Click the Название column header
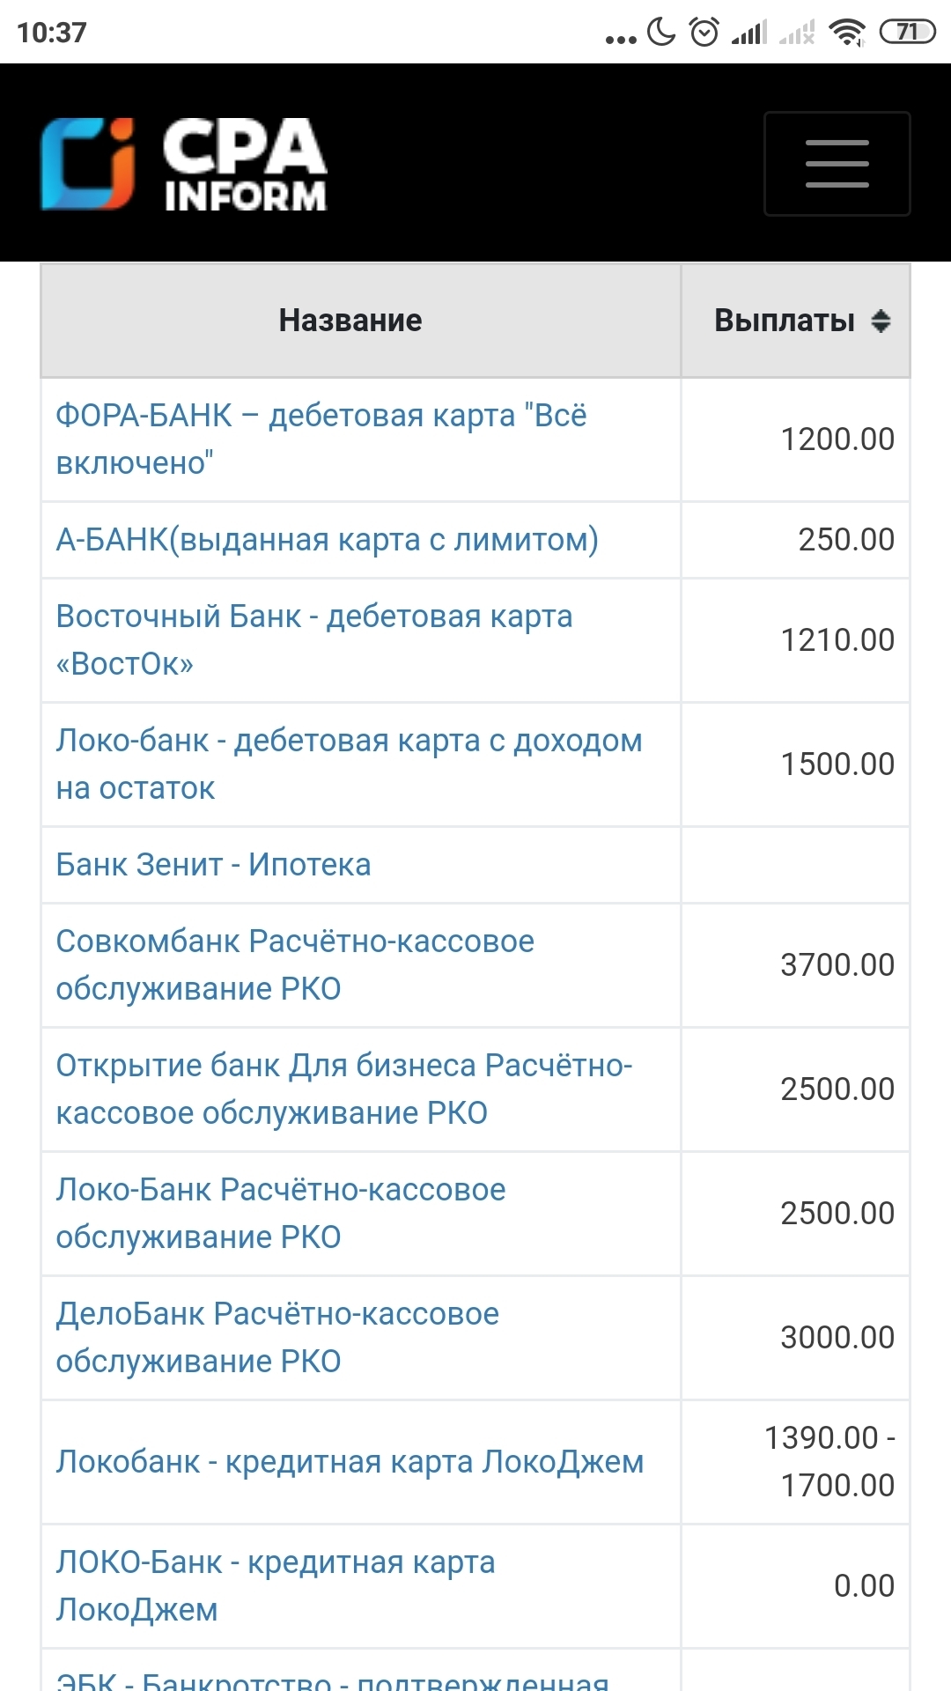This screenshot has height=1691, width=951. (350, 321)
